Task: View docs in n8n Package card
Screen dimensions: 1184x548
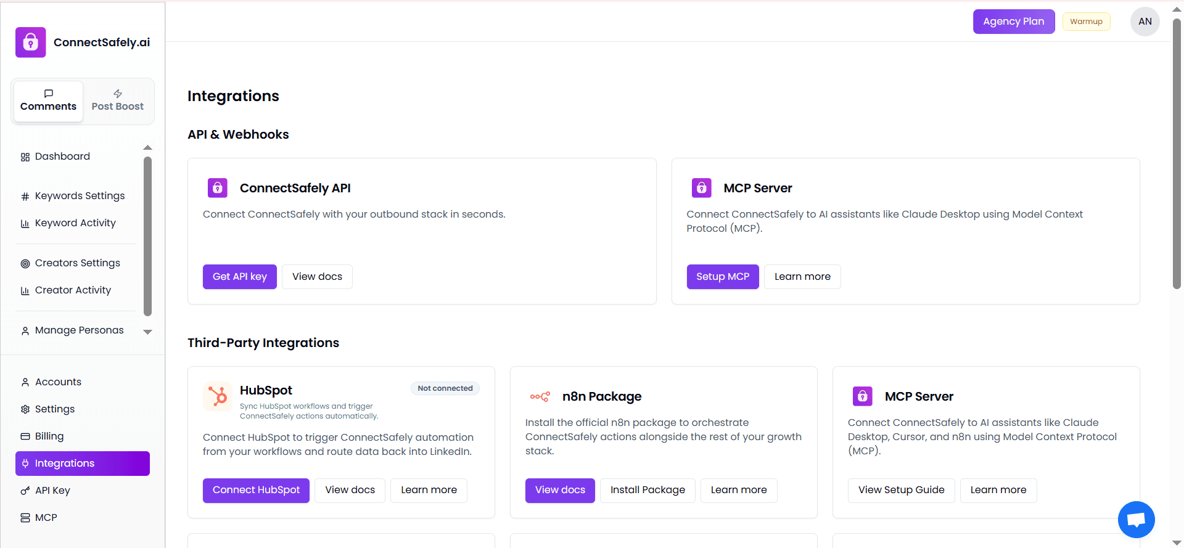Action: [x=560, y=491]
